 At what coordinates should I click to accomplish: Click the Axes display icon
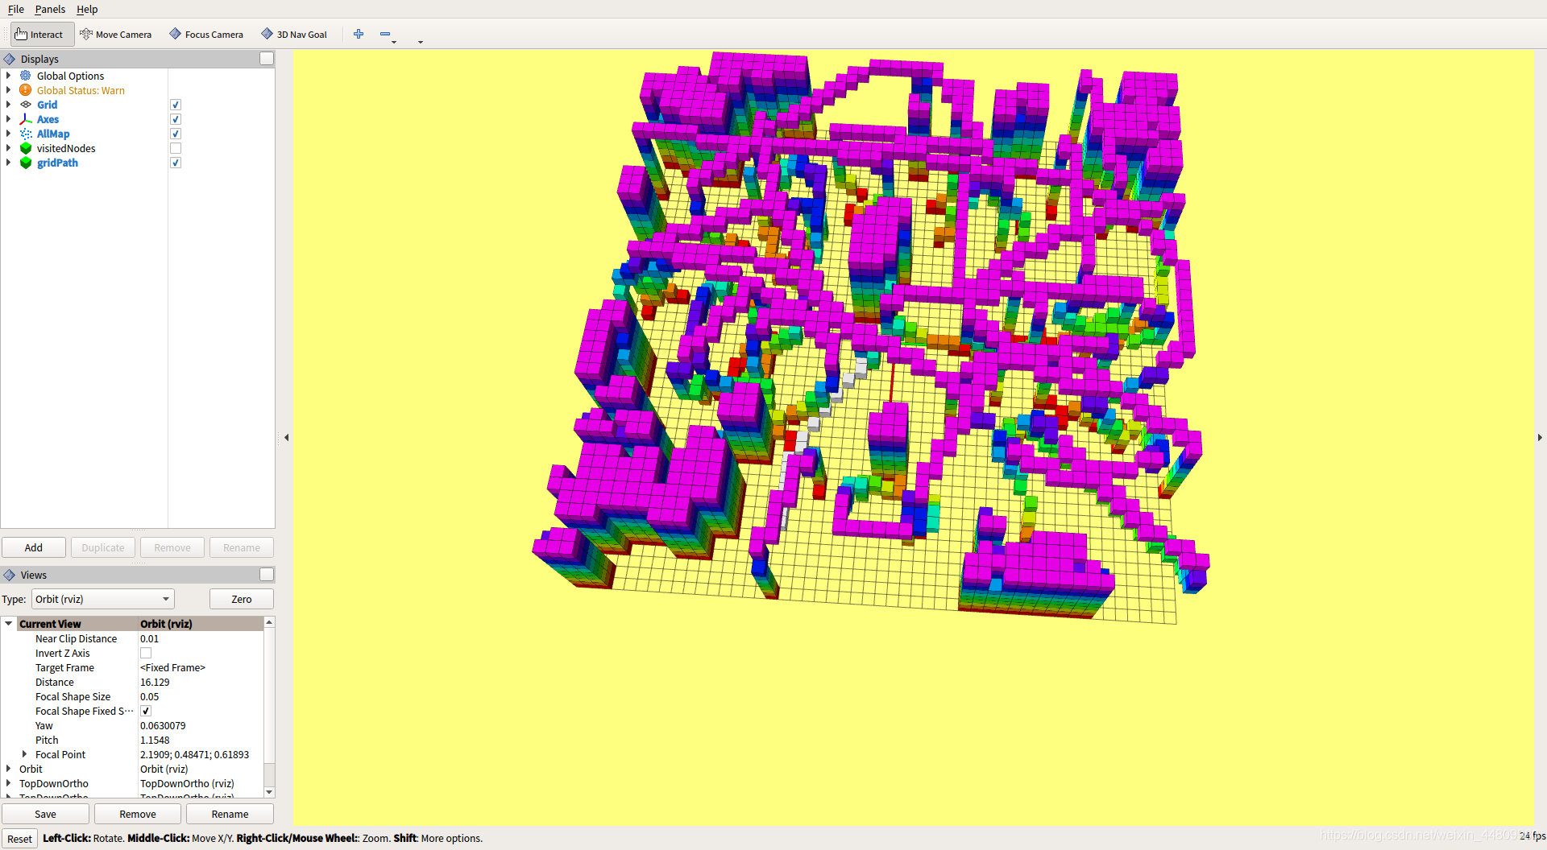coord(26,119)
